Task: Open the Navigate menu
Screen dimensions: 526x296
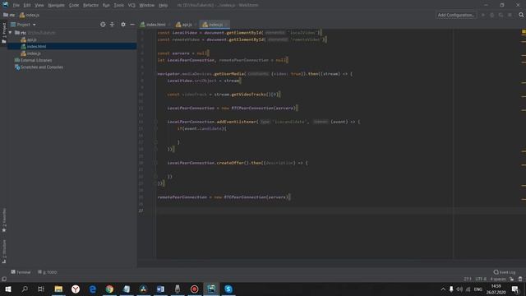Action: point(56,6)
